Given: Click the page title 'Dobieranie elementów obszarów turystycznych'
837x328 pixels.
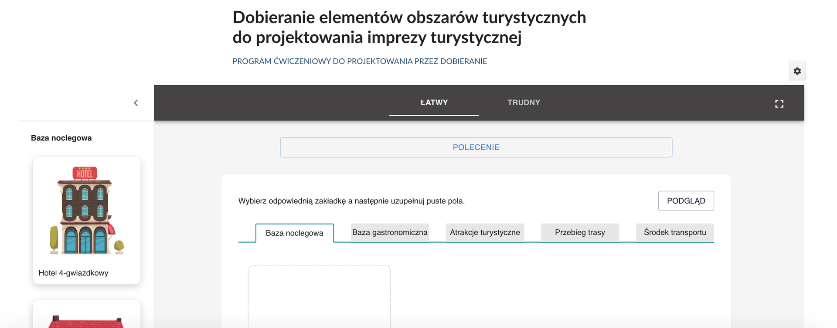Looking at the screenshot, I should click(x=409, y=27).
